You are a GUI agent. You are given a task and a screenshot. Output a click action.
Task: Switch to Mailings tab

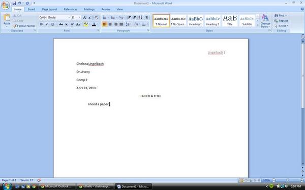click(89, 9)
